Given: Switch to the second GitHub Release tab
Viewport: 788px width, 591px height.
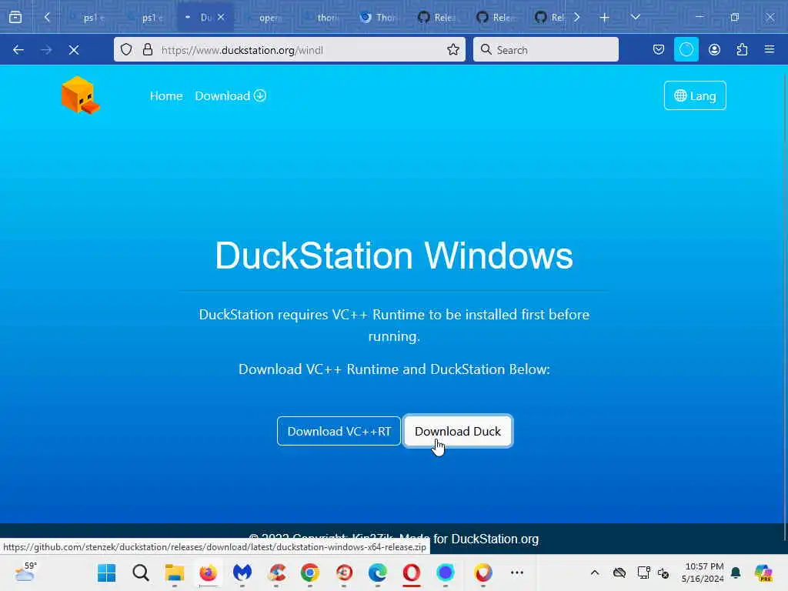Looking at the screenshot, I should [498, 18].
